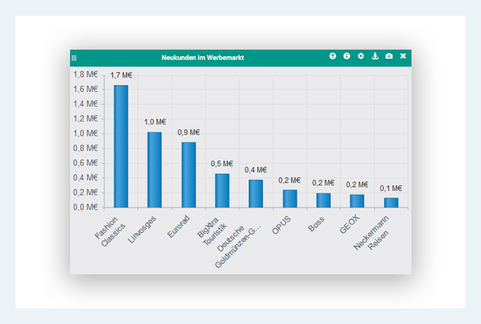Click the OPUS axis label
Image resolution: width=481 pixels, height=324 pixels.
pos(281,225)
